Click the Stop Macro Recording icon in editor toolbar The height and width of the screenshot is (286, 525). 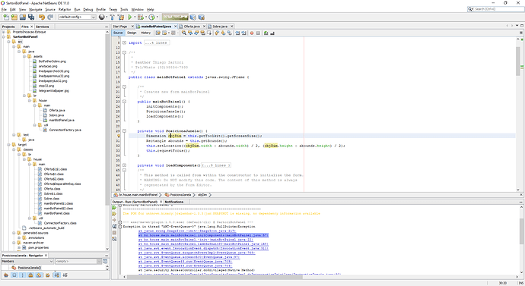pos(258,33)
